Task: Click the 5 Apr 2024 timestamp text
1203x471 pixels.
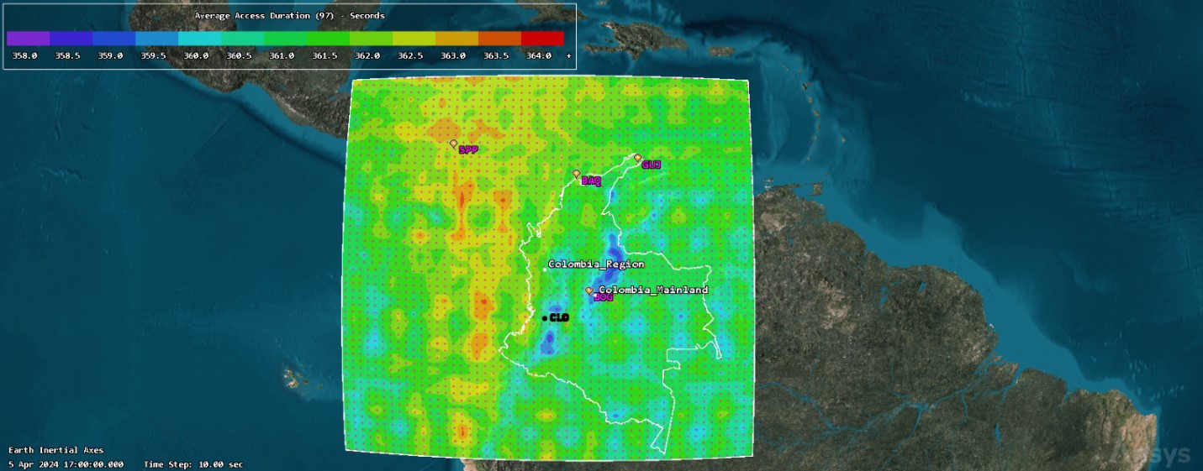Action: (66, 464)
